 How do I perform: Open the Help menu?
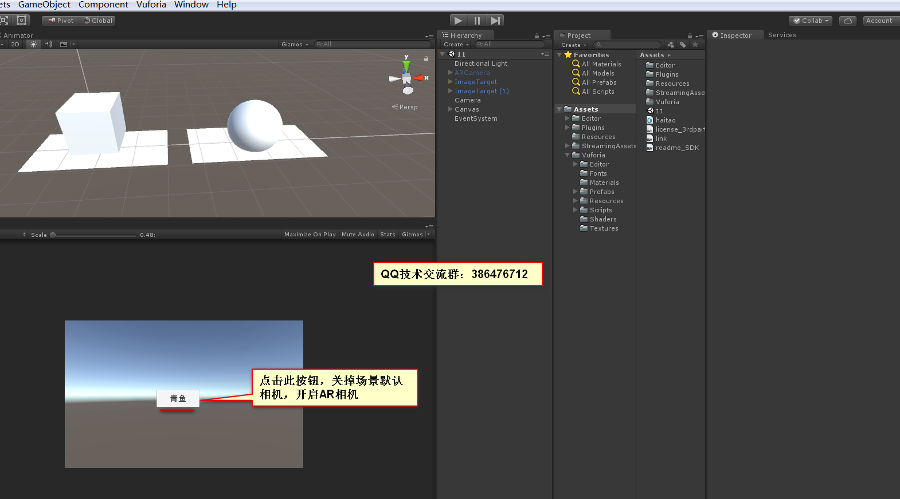click(226, 5)
